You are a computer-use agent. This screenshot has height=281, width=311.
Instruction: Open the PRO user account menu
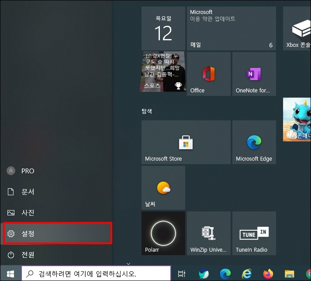click(x=56, y=171)
